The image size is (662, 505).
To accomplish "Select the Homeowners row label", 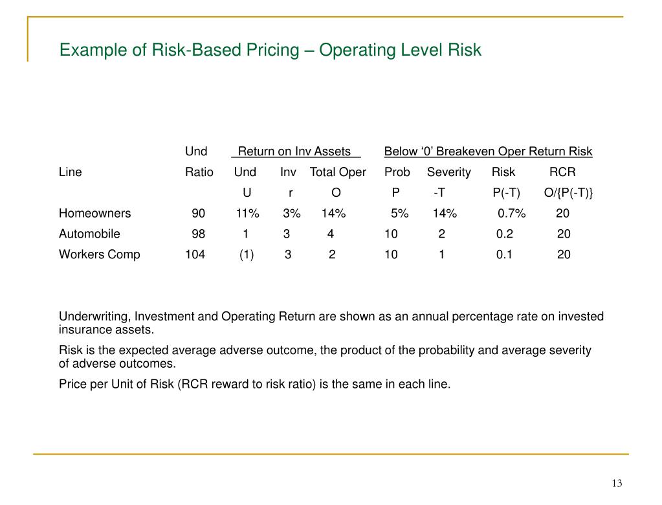I will click(x=95, y=213).
